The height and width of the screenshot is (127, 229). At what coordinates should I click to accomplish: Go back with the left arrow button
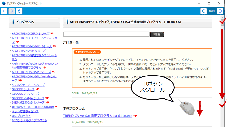(x=4, y=11)
